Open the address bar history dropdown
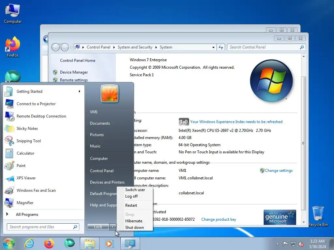Viewport: 334px width, 250px height. point(213,48)
